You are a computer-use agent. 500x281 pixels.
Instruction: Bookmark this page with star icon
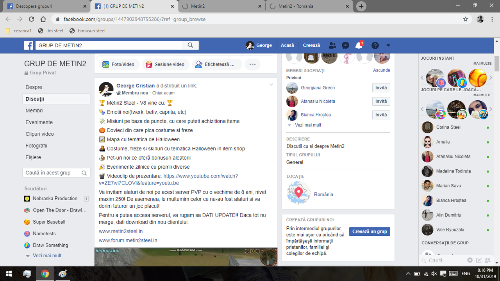465,19
